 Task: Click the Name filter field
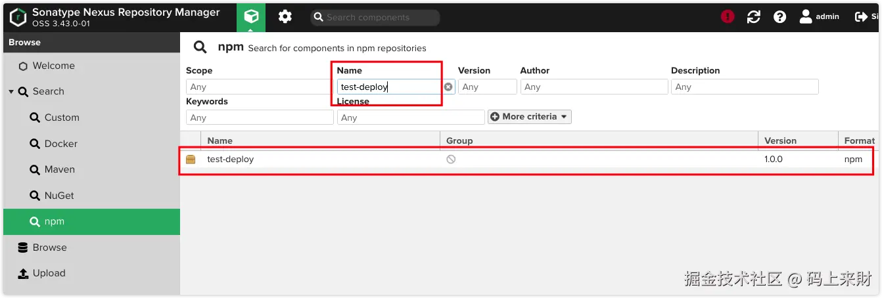coord(388,87)
